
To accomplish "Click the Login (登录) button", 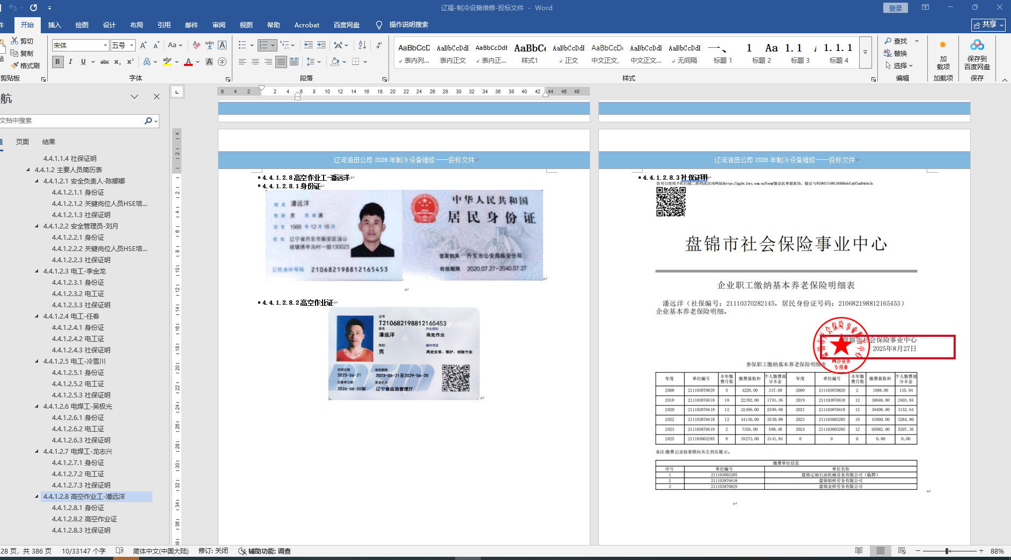I will click(x=896, y=8).
